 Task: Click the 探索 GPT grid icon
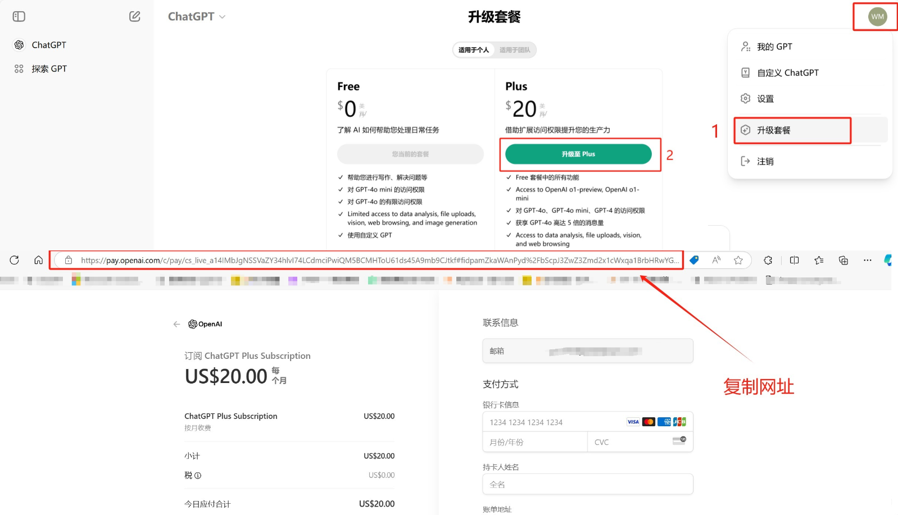(19, 69)
